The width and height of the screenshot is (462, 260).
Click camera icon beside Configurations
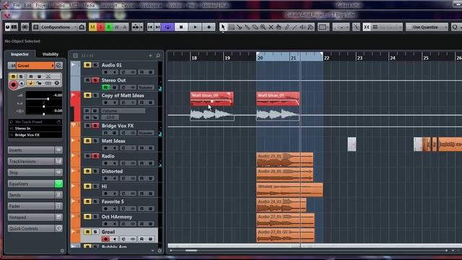coord(82,27)
